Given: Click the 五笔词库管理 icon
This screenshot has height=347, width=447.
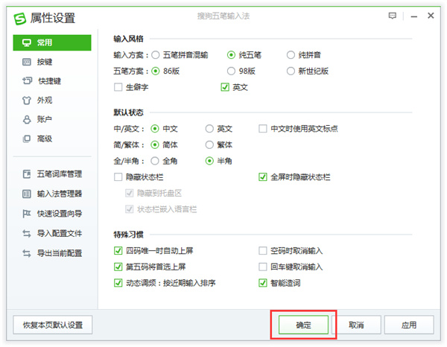Looking at the screenshot, I should (x=27, y=173).
